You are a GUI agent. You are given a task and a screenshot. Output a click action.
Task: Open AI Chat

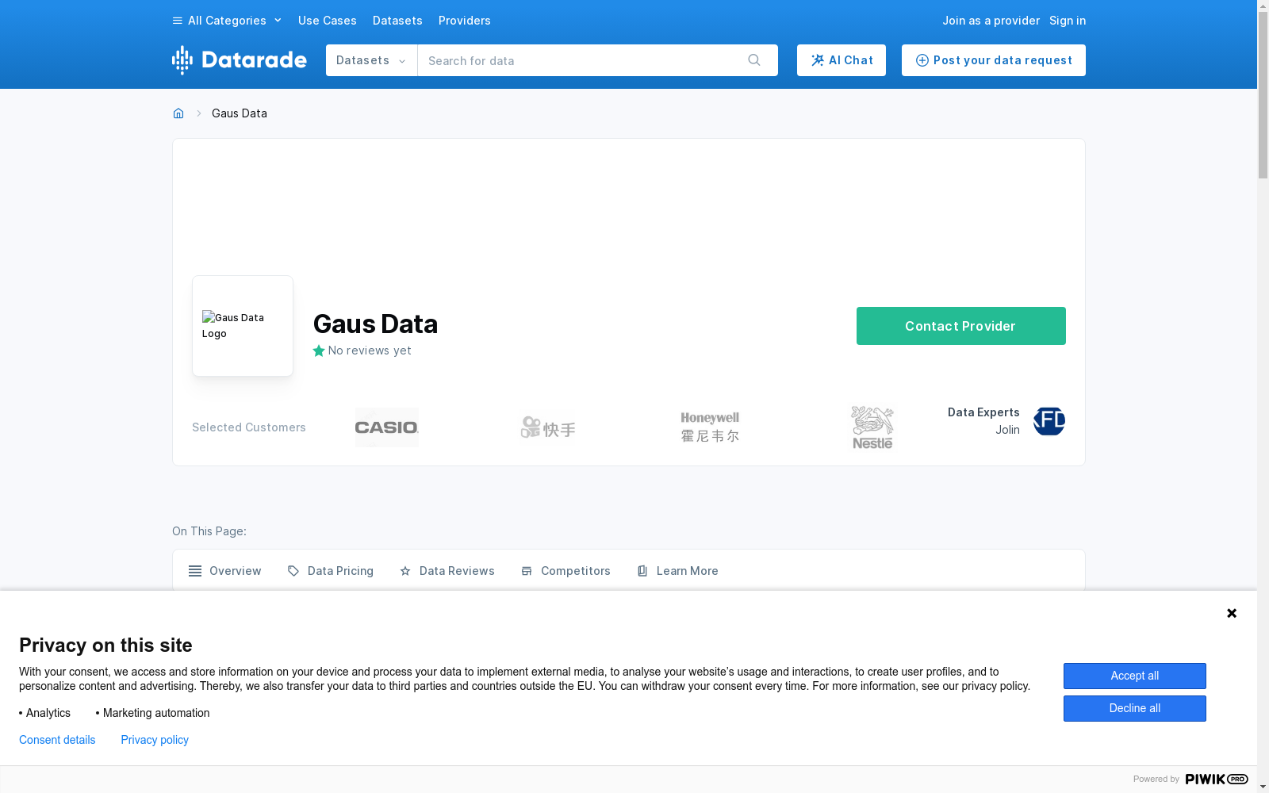coord(842,60)
